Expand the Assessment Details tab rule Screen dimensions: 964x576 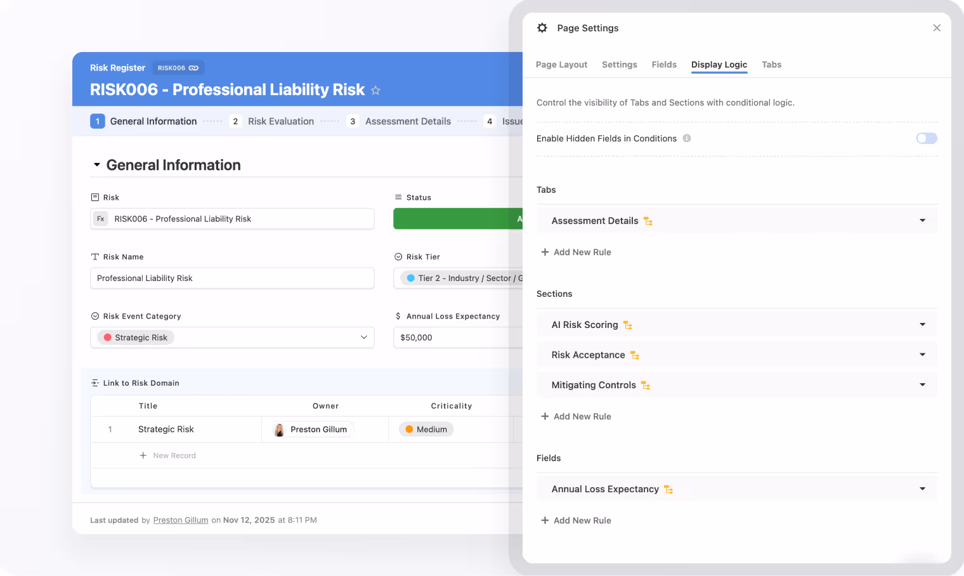(x=923, y=221)
